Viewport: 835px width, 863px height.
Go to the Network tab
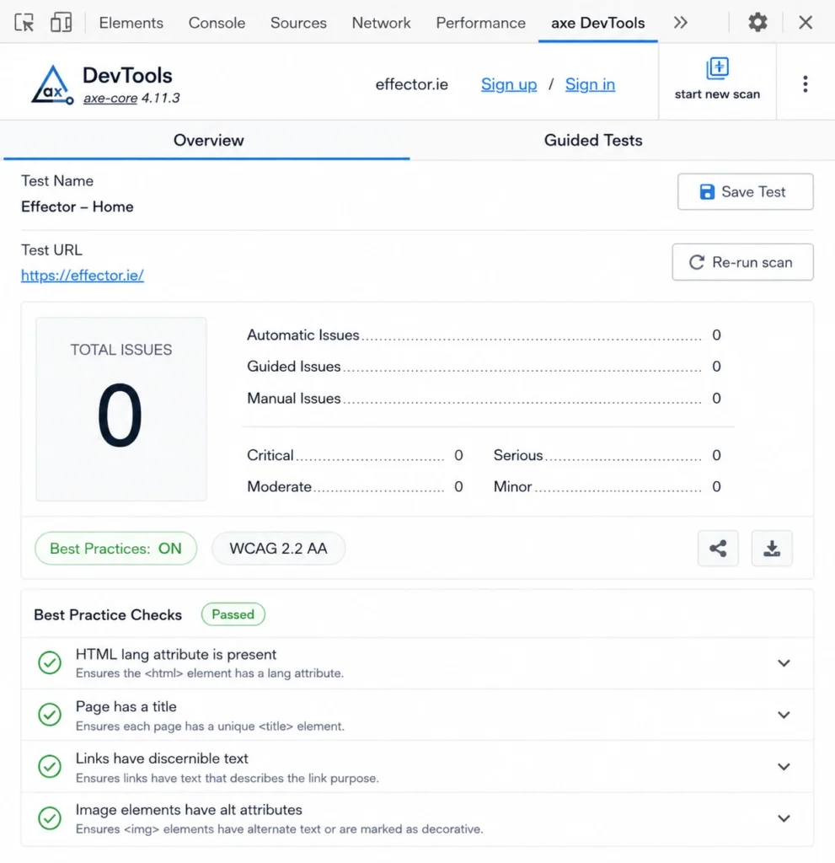point(381,23)
